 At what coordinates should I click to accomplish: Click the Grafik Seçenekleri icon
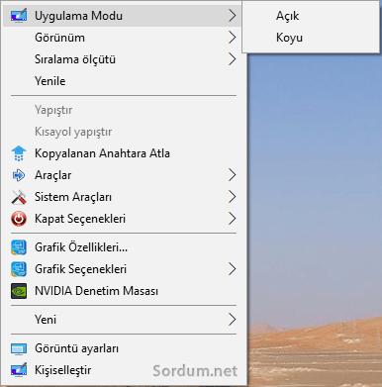coord(19,269)
